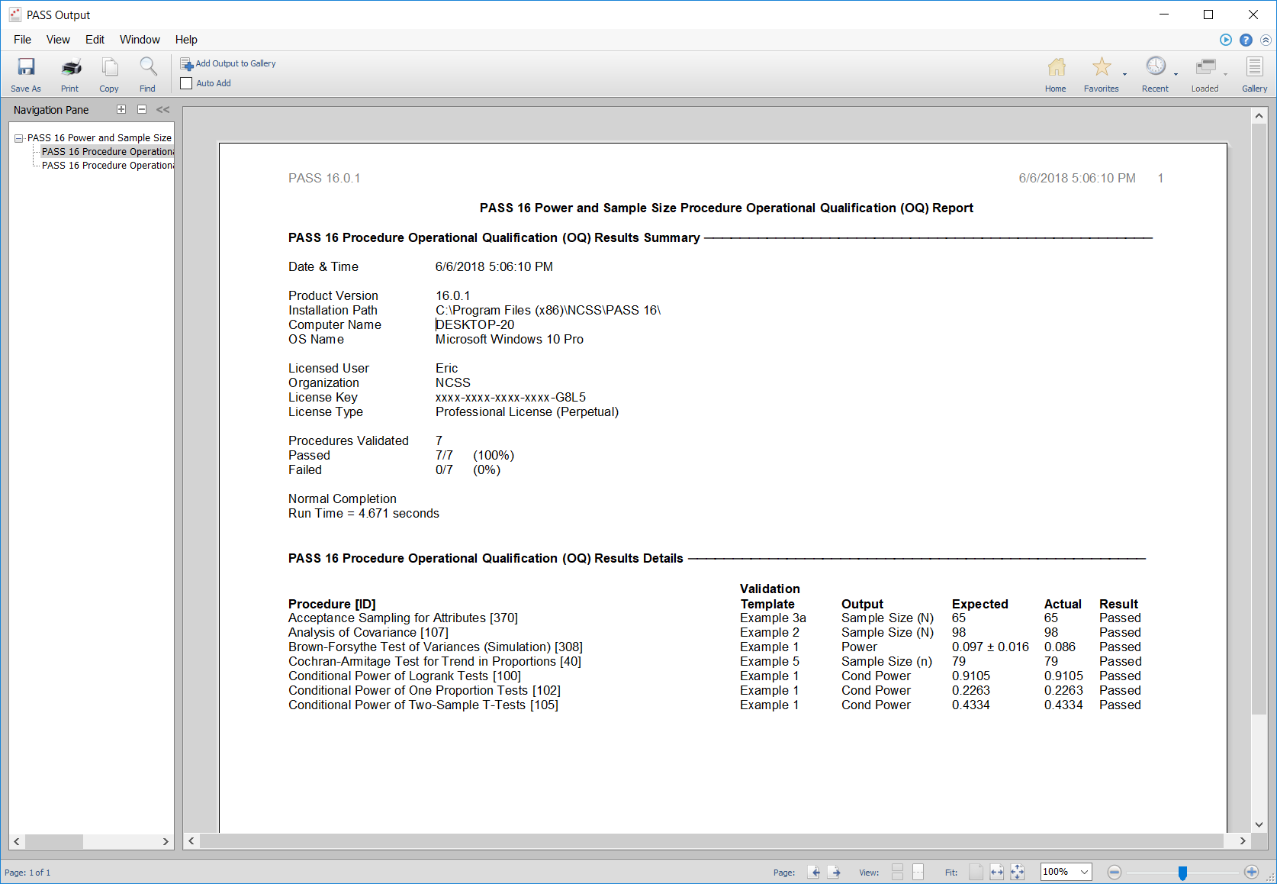
Task: Switch to continuous two-page view icon
Action: coord(897,872)
